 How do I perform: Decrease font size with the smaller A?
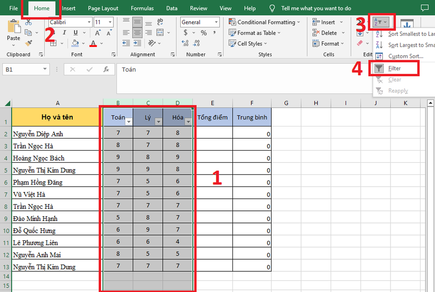(x=109, y=33)
